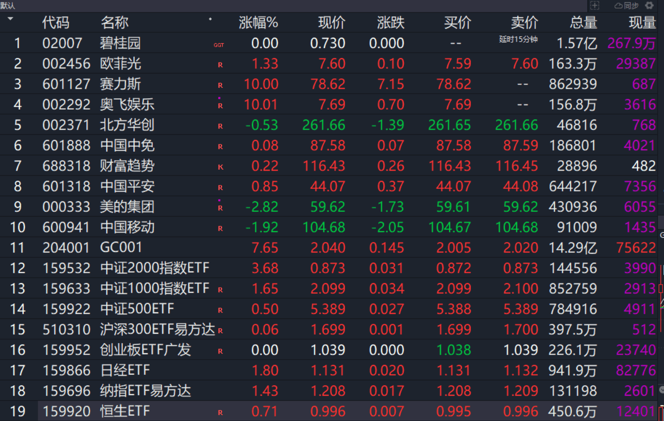The image size is (664, 421).
Task: Sort by the 买价 column header
Action: click(x=458, y=23)
